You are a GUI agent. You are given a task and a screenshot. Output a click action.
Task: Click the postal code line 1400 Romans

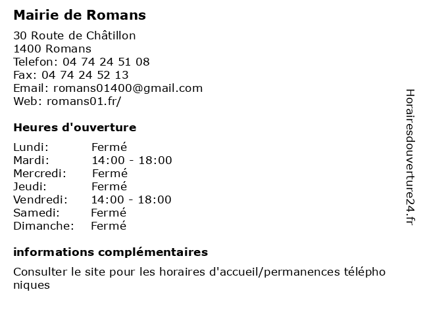(53, 49)
